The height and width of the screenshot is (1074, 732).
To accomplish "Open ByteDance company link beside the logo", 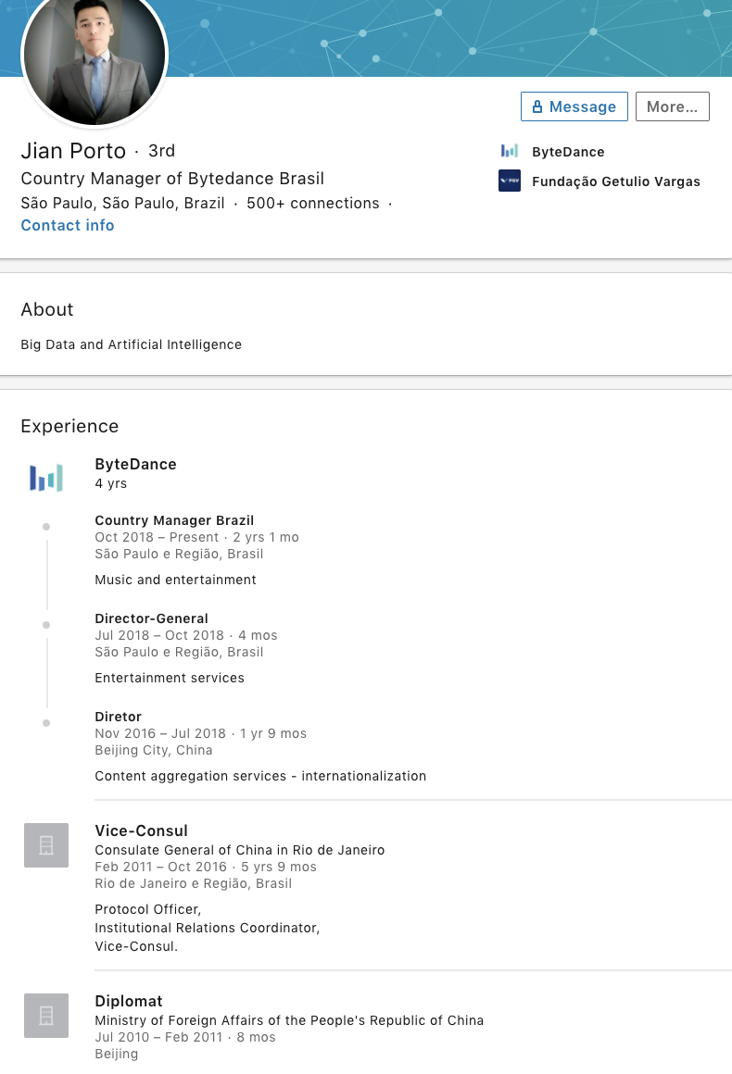I will 568,152.
